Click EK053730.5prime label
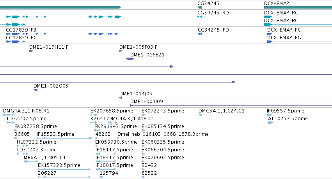This screenshot has width=332, height=179. (x=117, y=142)
